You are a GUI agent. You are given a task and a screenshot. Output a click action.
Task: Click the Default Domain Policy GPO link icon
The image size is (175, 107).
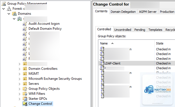(25, 29)
